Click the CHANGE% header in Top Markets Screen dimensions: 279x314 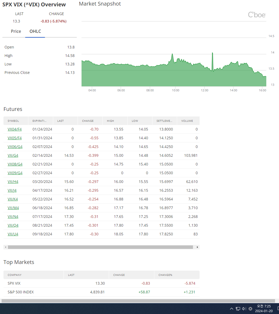177,275
